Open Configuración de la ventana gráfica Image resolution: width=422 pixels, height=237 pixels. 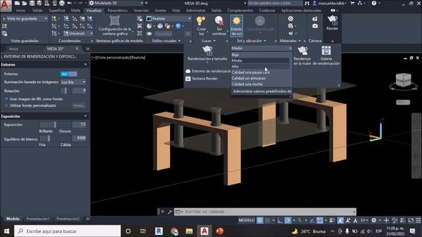click(115, 26)
